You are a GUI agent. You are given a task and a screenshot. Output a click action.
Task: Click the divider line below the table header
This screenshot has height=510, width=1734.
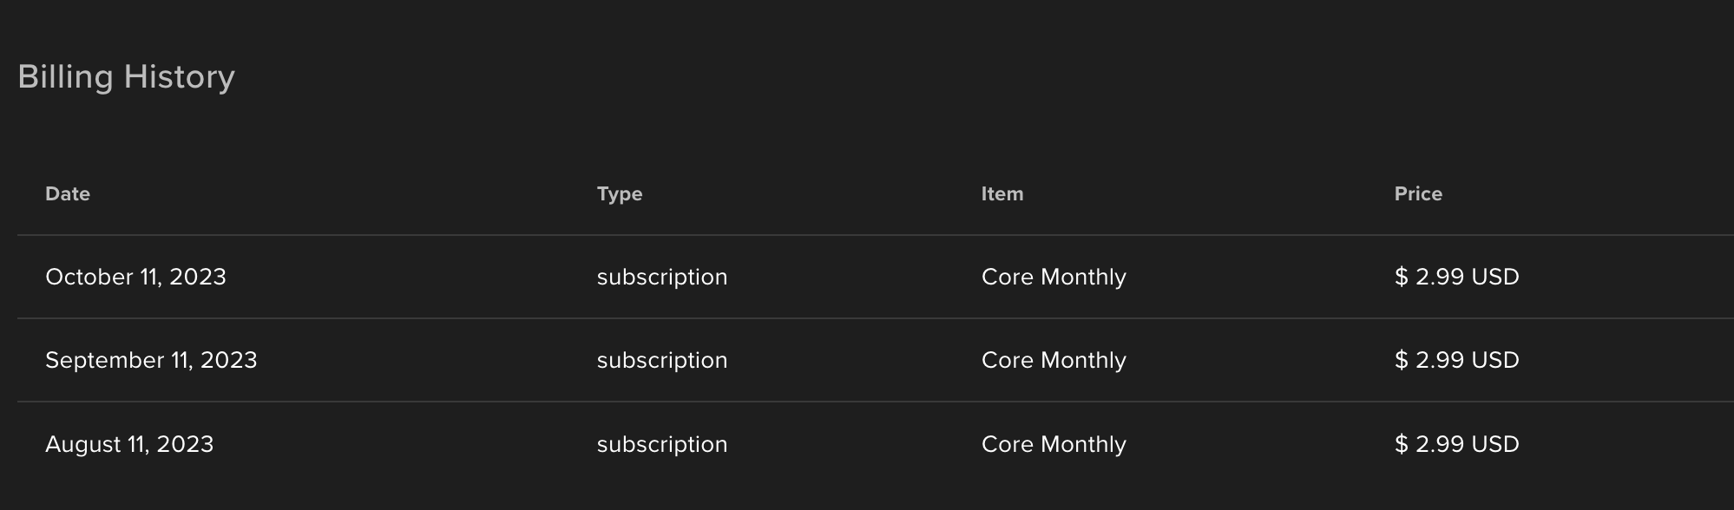point(876,235)
